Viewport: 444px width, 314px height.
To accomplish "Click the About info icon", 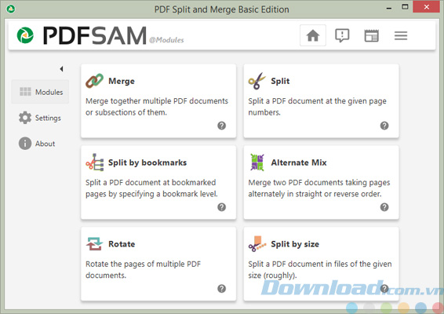I will pos(25,144).
